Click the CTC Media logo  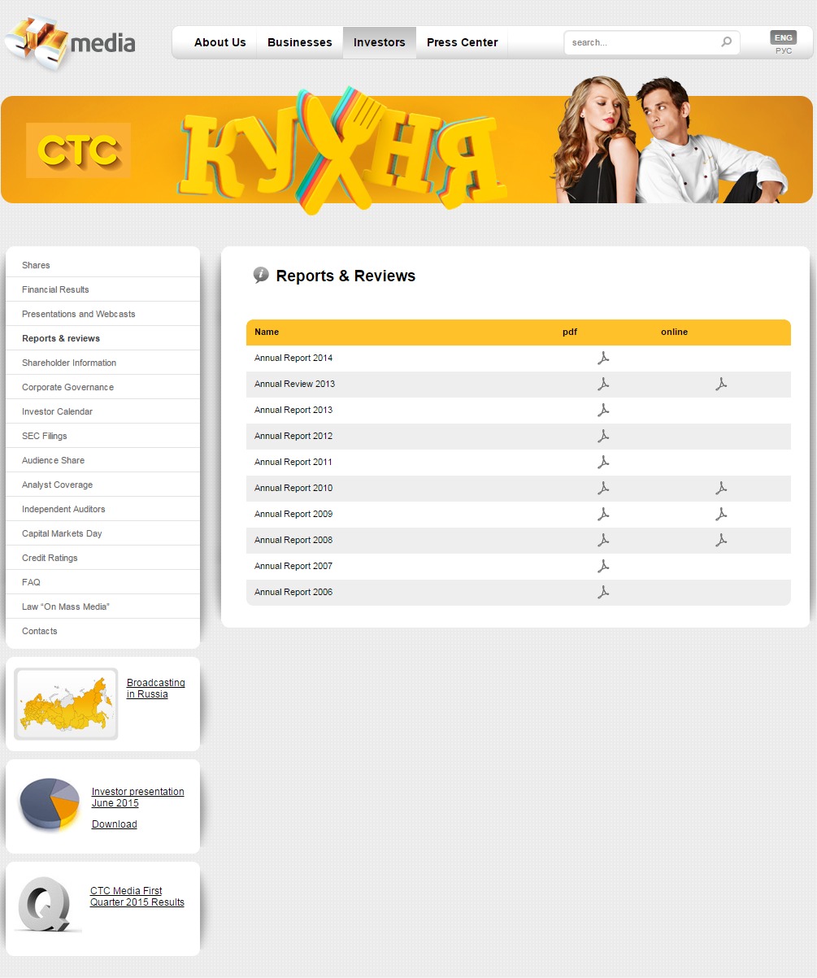(69, 42)
